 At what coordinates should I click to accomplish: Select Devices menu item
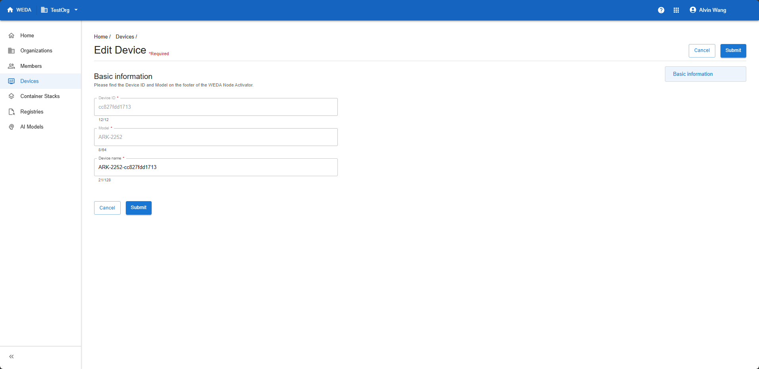coord(40,81)
